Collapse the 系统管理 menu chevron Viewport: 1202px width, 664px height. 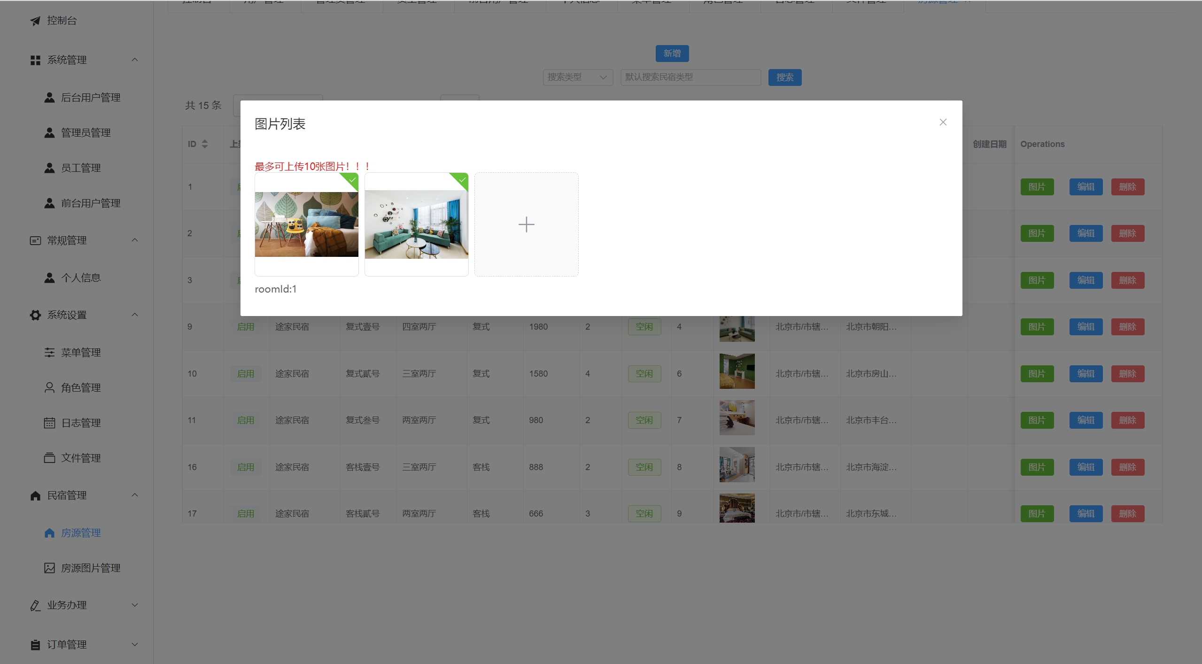tap(135, 60)
